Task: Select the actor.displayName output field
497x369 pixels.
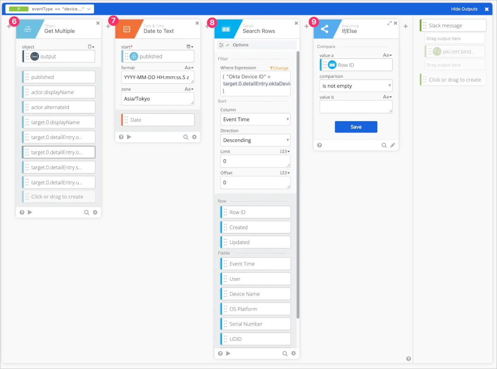Action: tap(58, 92)
